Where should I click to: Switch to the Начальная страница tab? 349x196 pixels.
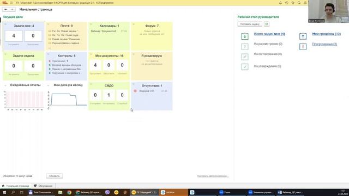16,186
